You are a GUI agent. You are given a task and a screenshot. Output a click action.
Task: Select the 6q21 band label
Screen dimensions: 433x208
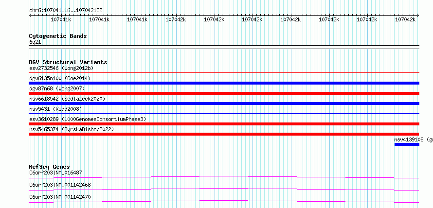35,42
